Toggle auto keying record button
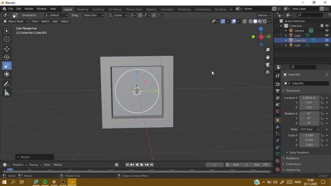 point(116,165)
